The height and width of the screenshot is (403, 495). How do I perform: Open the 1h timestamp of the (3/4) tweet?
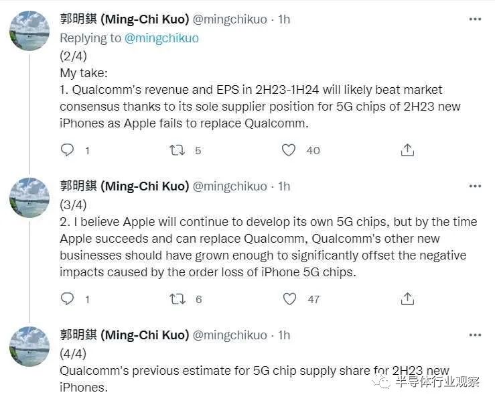pos(284,186)
